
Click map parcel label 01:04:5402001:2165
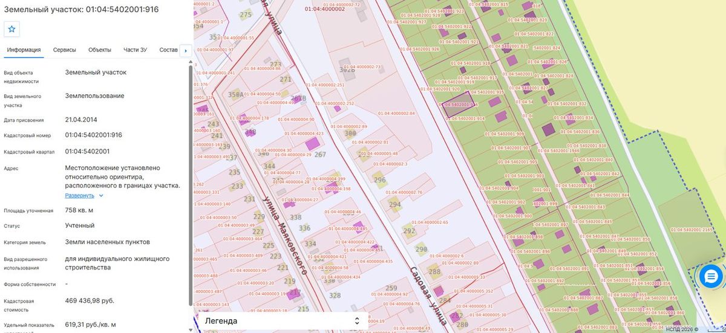pos(691,230)
